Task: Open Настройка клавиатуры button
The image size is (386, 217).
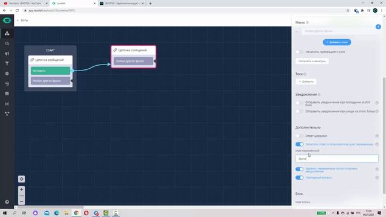Action: (312, 61)
